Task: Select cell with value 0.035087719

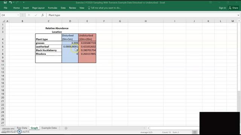Action: [x=87, y=43]
